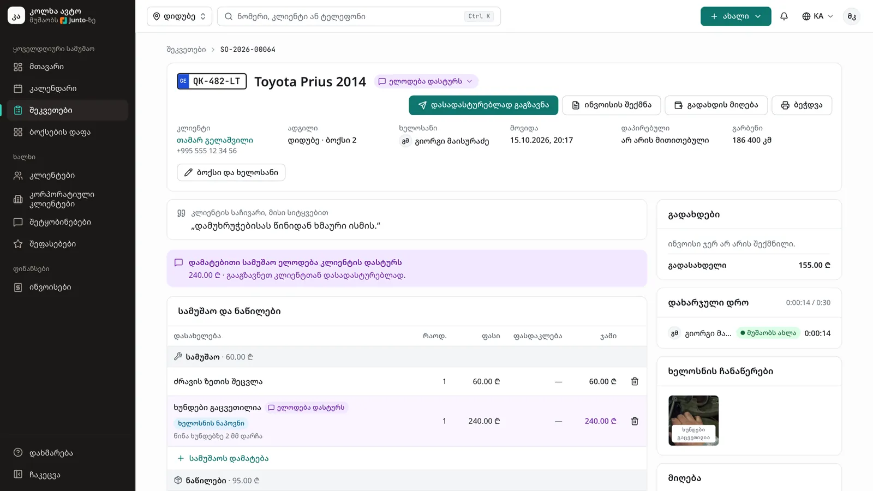
Task: Click the ხელოსნის ნაპოვნი tag
Action: point(211,423)
